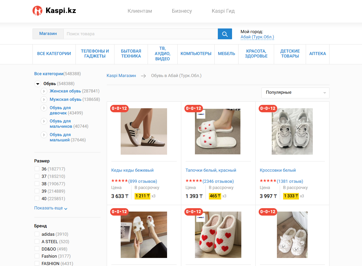The width and height of the screenshot is (362, 266).
Task: Expand the Женская обувь category arrow
Action: (44, 91)
